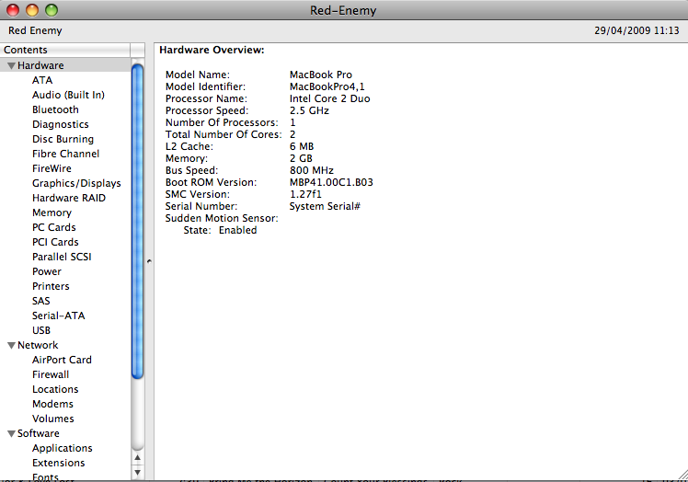Open USB device information
Screen dimensions: 688x482
click(x=41, y=330)
